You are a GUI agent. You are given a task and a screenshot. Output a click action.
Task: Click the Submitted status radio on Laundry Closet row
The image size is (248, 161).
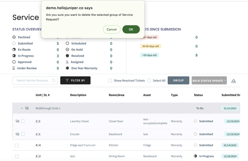196,121
